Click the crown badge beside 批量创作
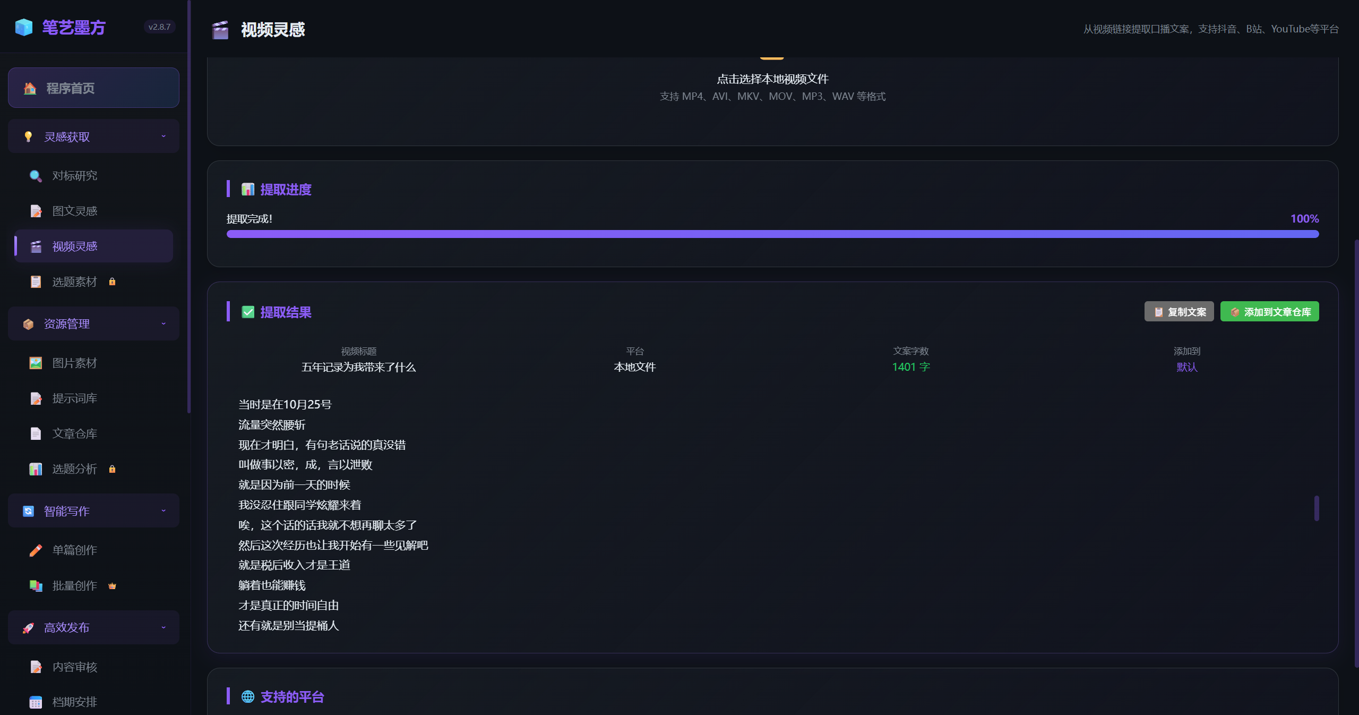The width and height of the screenshot is (1359, 715). pyautogui.click(x=112, y=586)
